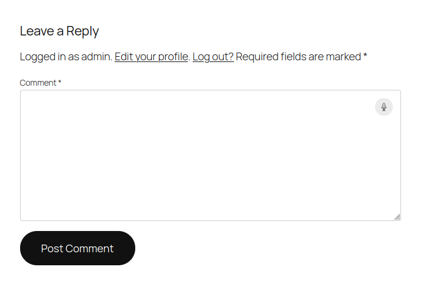Click the Required fields are marked note
The height and width of the screenshot is (283, 430).
[x=298, y=57]
